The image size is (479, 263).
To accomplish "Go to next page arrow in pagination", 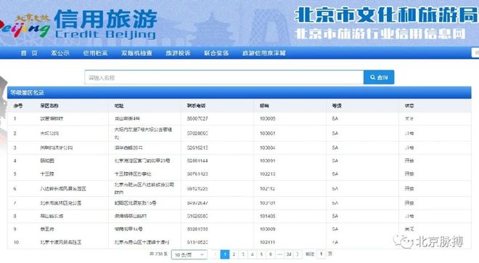I will 298,254.
